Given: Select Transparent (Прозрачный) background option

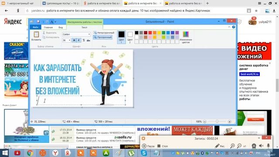Looking at the screenshot, I should [x=103, y=37].
